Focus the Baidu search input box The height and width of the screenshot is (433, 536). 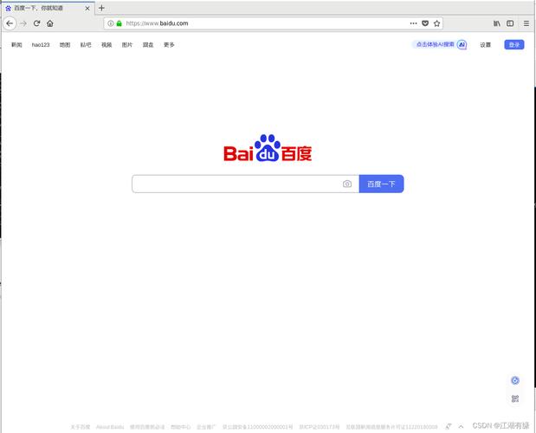(x=236, y=184)
